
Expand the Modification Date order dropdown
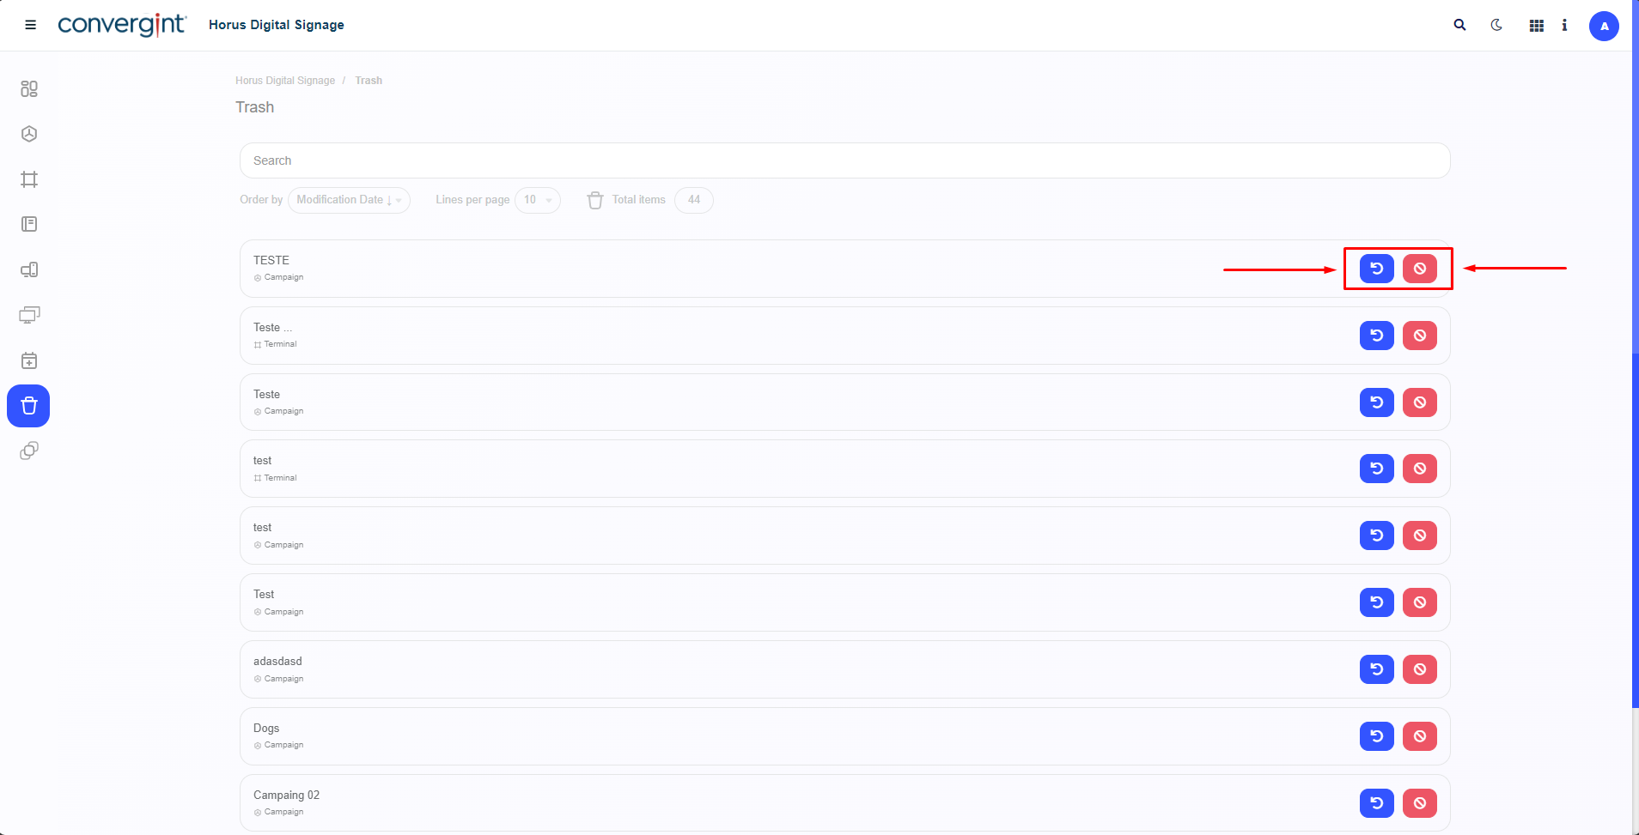(x=349, y=200)
